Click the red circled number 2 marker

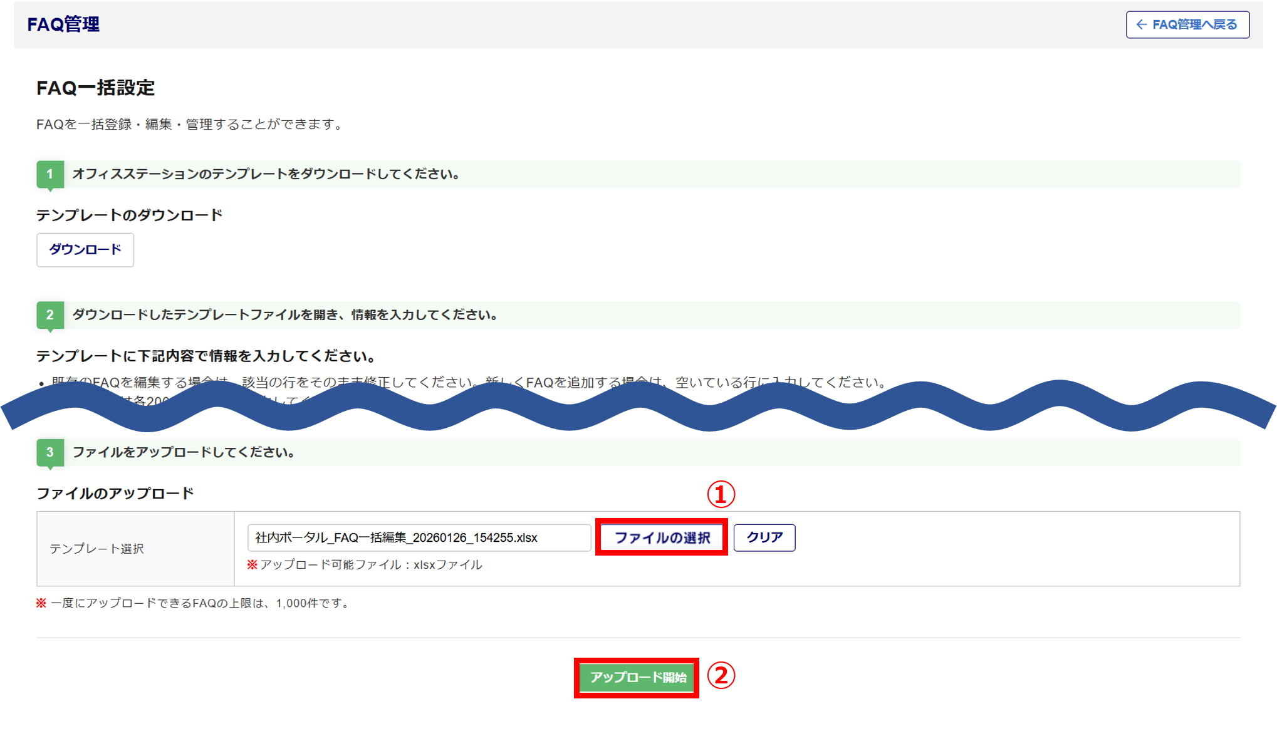[x=721, y=676]
